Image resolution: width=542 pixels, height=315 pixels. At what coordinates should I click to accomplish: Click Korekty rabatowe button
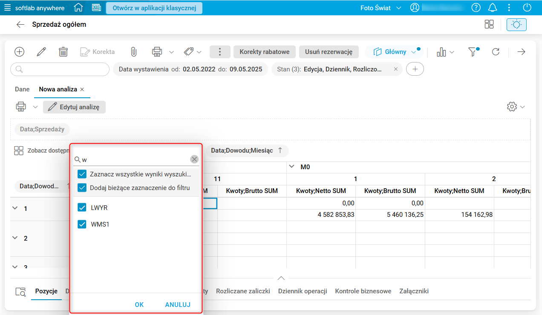click(x=265, y=52)
